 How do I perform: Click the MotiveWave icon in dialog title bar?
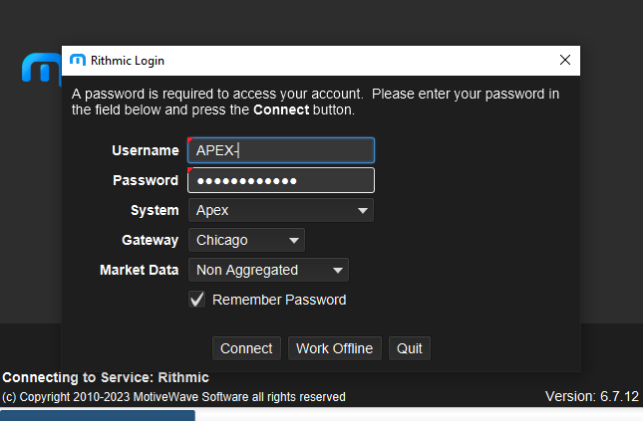[78, 60]
